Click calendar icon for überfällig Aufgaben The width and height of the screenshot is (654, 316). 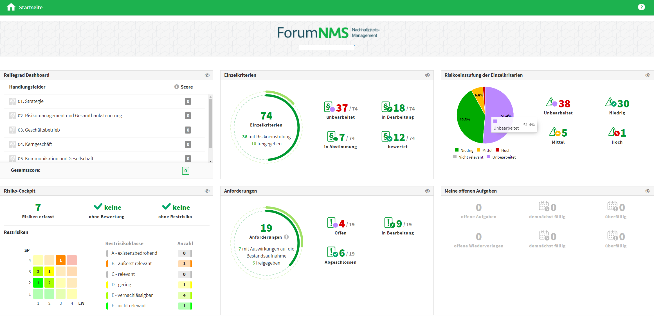612,207
